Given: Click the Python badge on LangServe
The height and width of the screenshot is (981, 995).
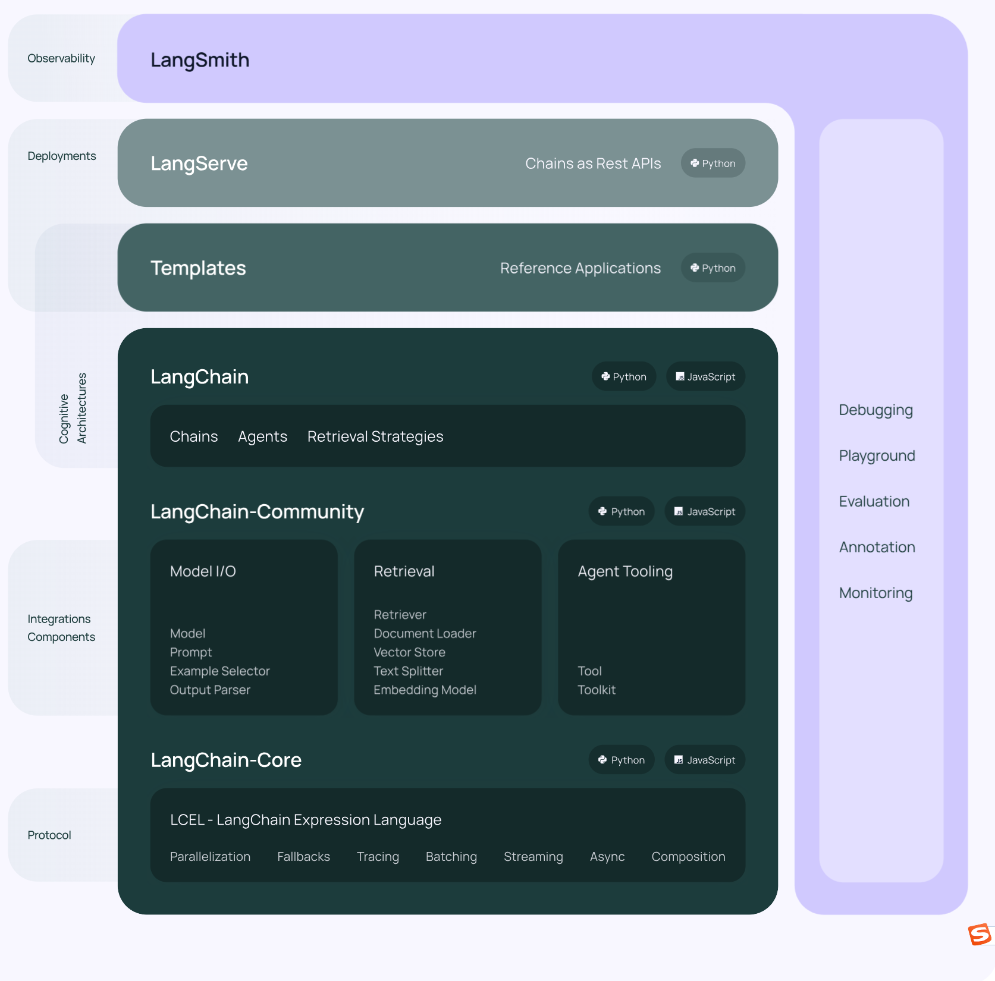Looking at the screenshot, I should pos(712,163).
